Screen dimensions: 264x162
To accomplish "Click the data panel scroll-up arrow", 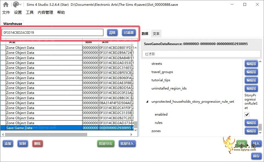I will click(x=260, y=61).
